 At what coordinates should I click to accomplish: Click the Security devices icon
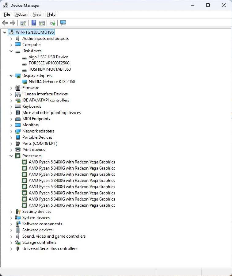[18, 211]
